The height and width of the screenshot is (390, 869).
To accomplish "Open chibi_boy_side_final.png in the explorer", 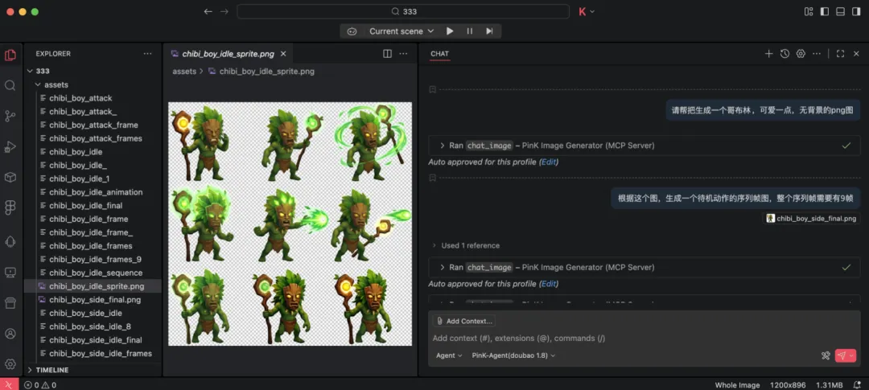I will tap(94, 300).
